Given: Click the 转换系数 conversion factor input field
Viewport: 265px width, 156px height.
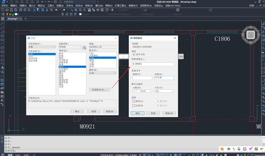Looking at the screenshot, I should click(153, 64).
